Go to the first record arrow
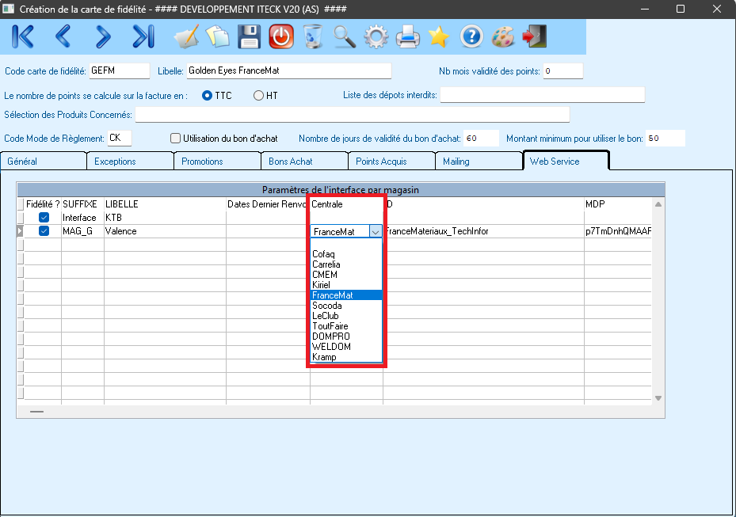The width and height of the screenshot is (736, 517). pyautogui.click(x=23, y=36)
